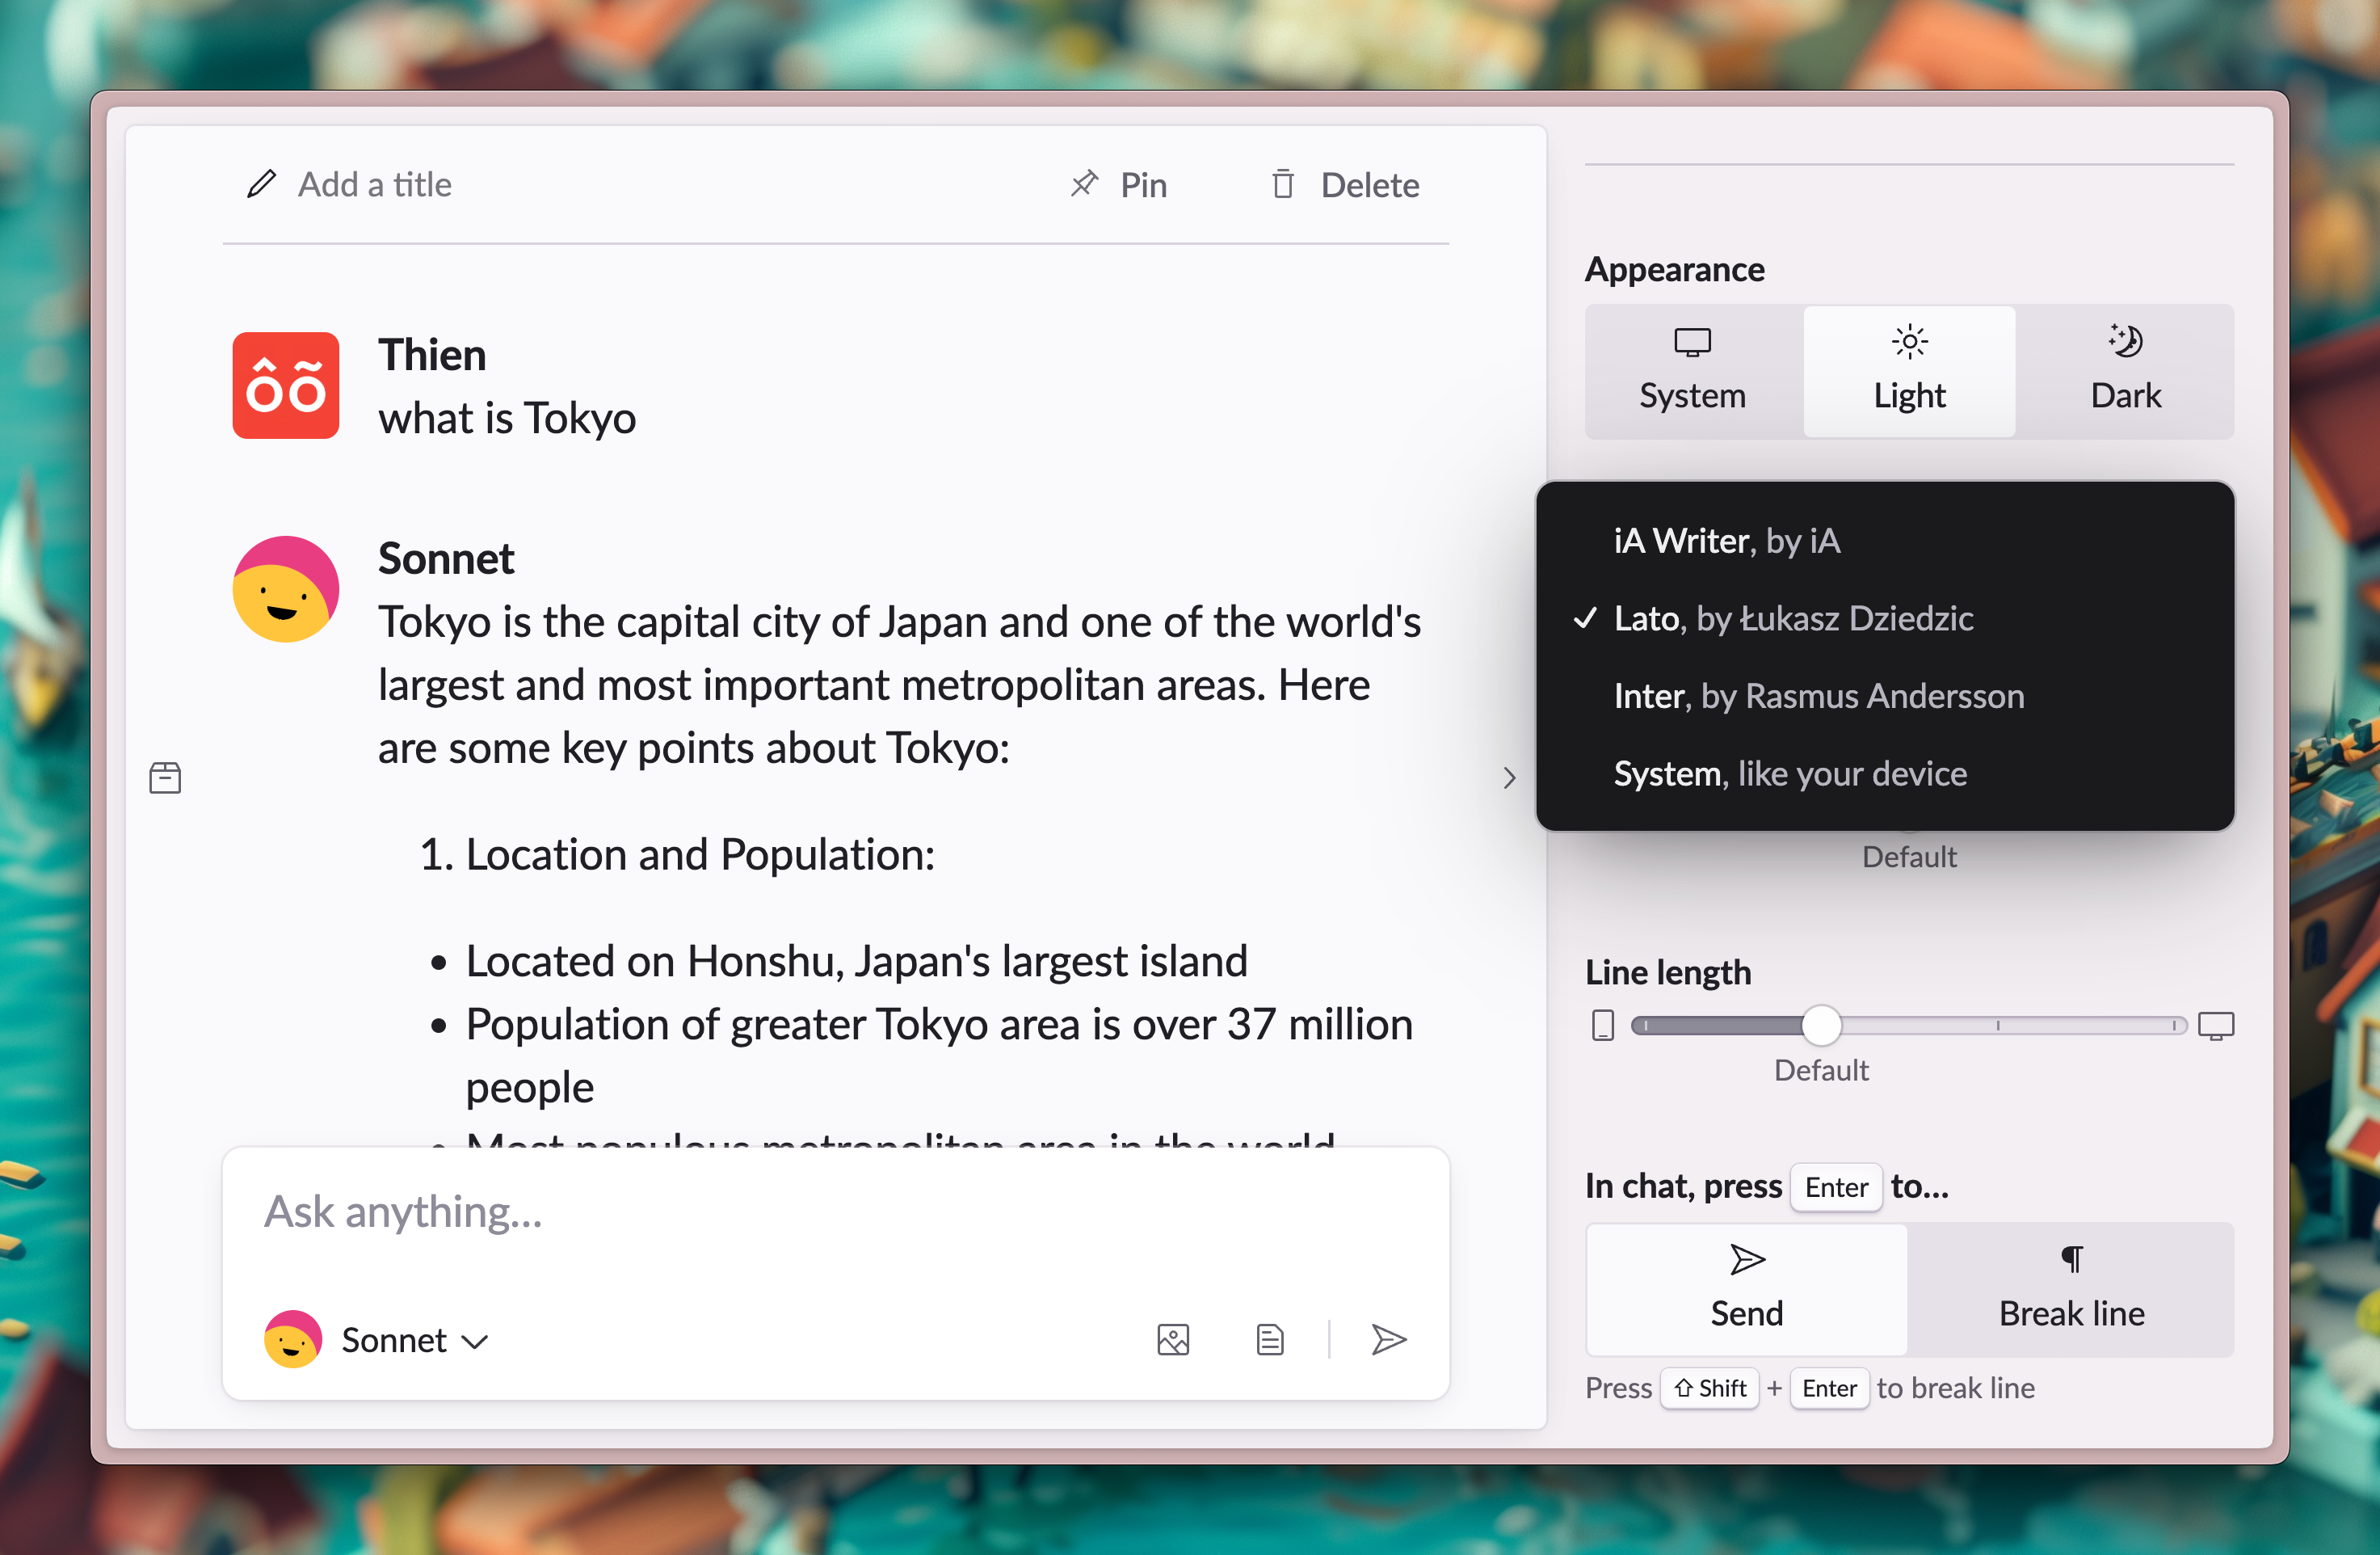Click the Sonnet avatar in the input box
This screenshot has width=2380, height=1555.
pyautogui.click(x=293, y=1340)
